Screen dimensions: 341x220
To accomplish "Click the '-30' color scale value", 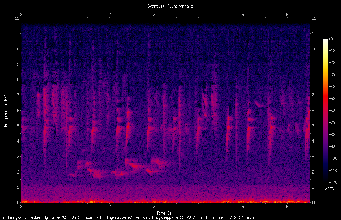I will tap(332, 75).
